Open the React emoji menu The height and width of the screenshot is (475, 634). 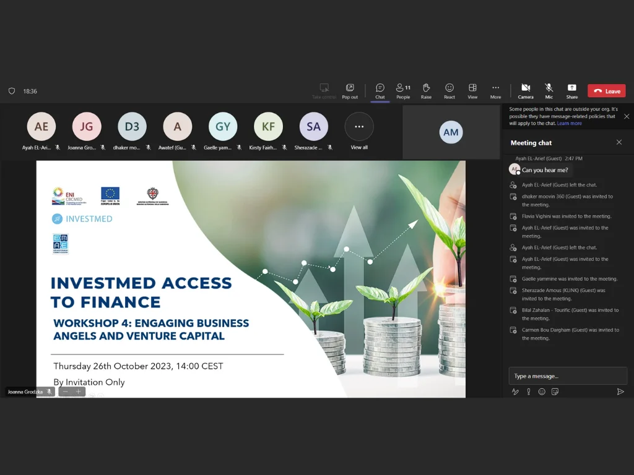coord(449,90)
